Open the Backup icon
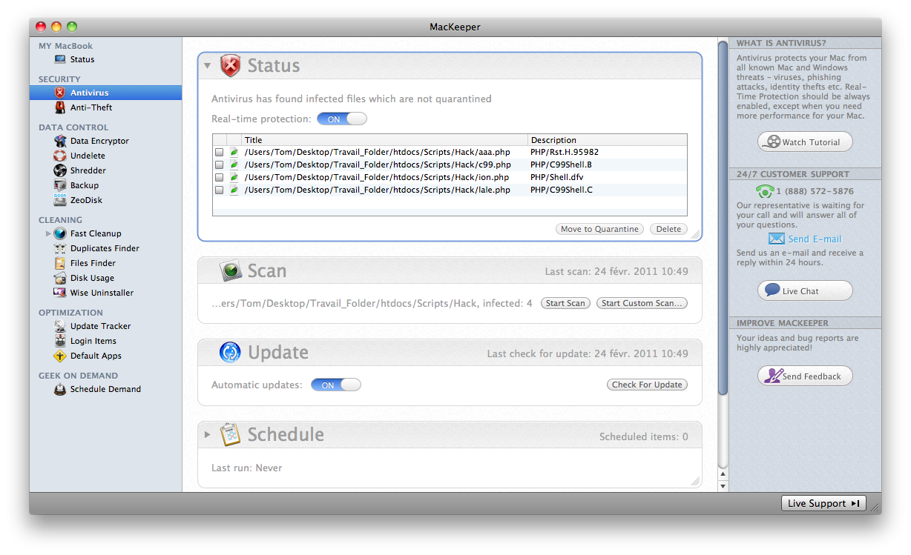 [x=60, y=185]
